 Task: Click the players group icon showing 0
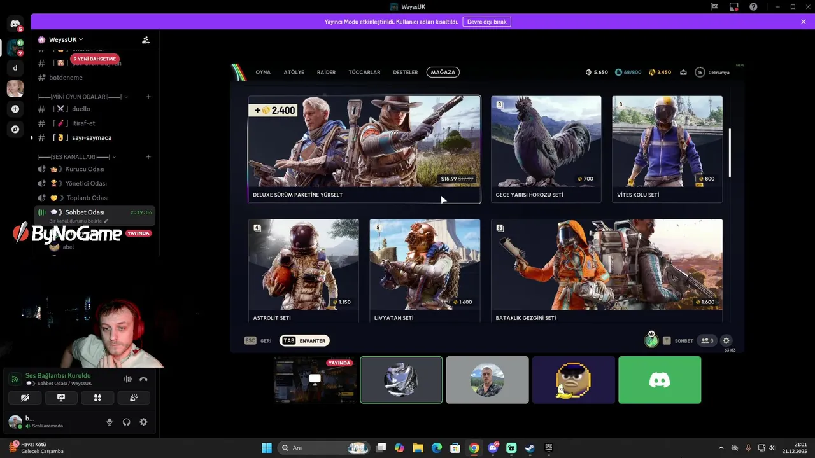coord(707,340)
